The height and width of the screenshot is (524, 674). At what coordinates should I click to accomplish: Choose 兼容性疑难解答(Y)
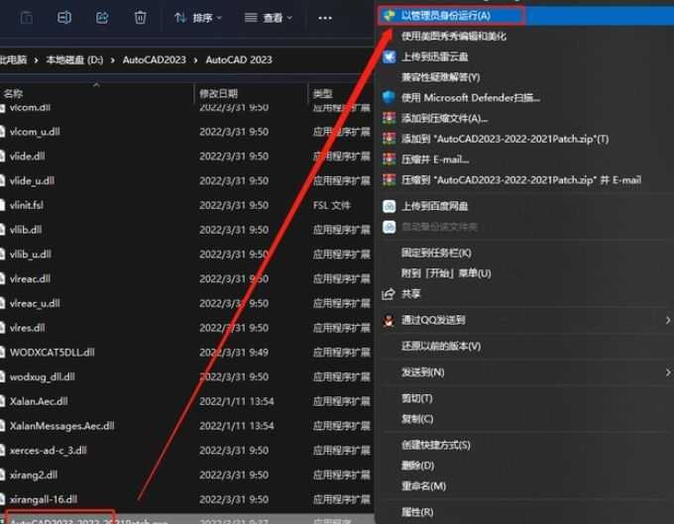tap(440, 77)
